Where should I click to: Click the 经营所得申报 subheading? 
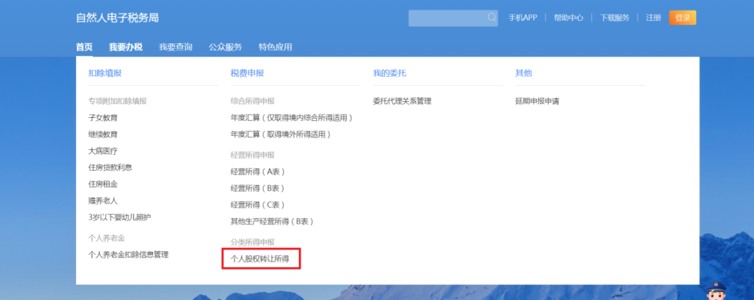tap(253, 155)
